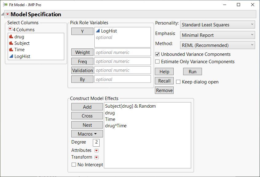Open the 4 Columns red triangle menu
The image size is (260, 177).
[10, 29]
